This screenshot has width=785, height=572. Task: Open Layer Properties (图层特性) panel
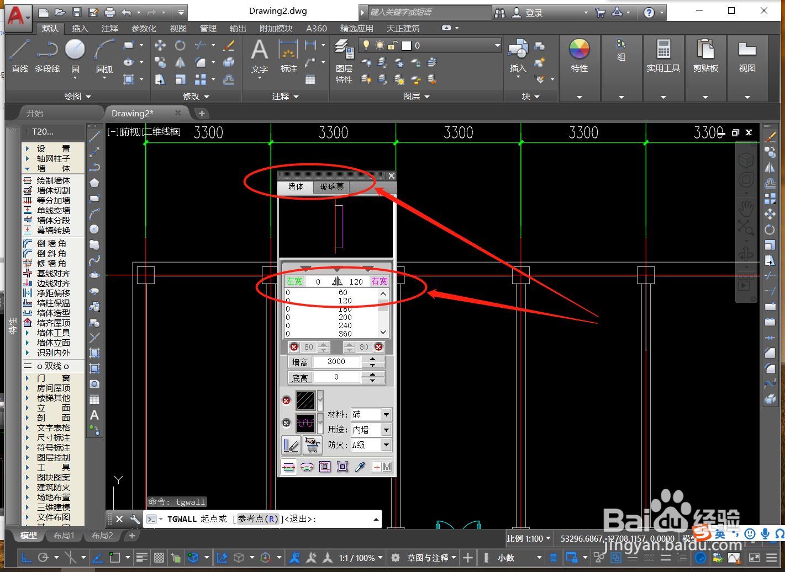click(x=344, y=61)
